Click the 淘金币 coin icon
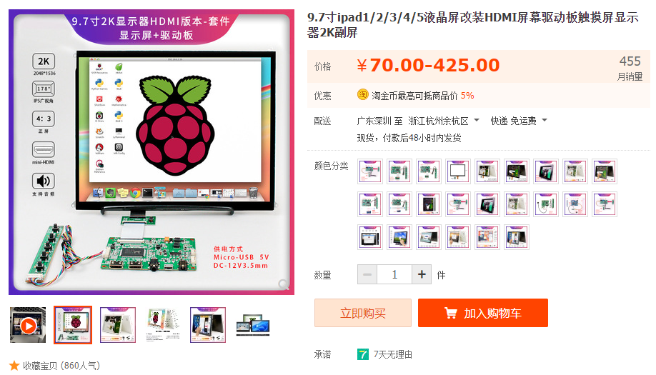 (x=363, y=95)
